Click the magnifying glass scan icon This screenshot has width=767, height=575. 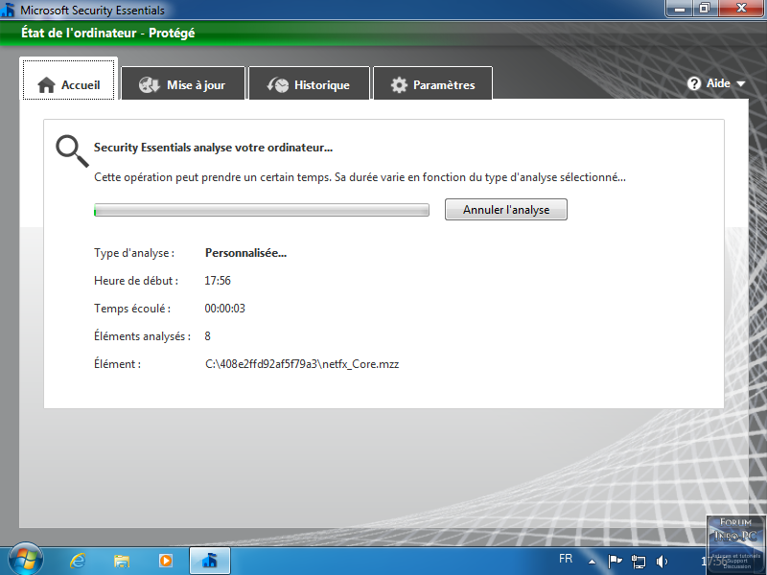pos(70,149)
